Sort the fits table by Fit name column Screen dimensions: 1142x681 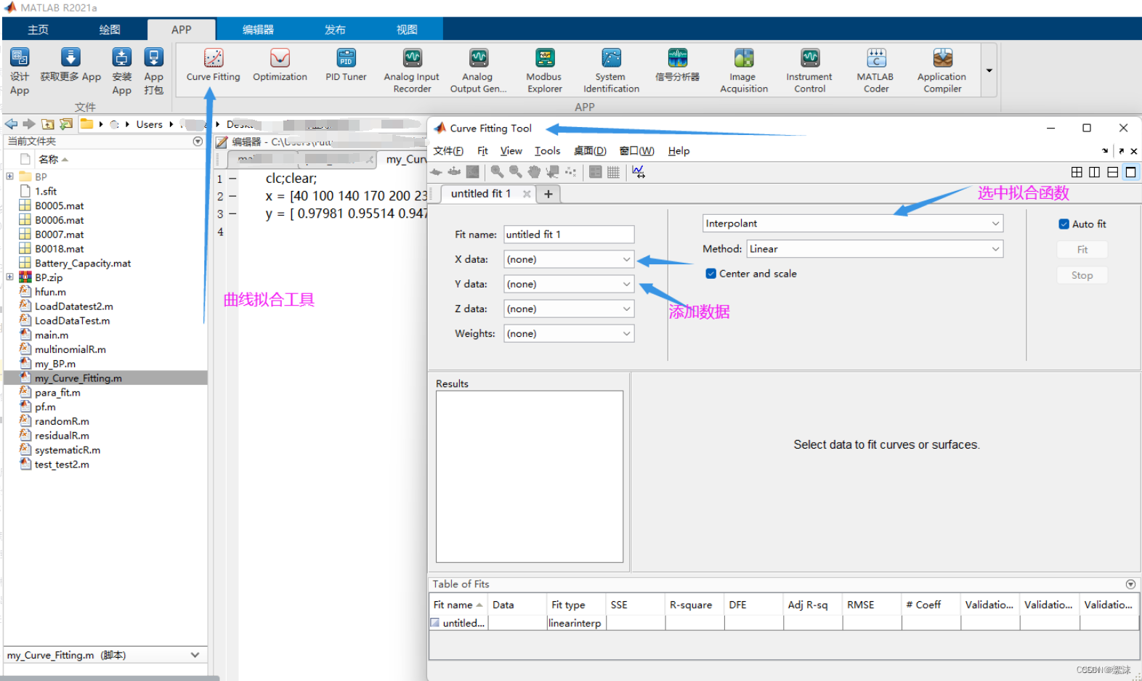tap(458, 605)
